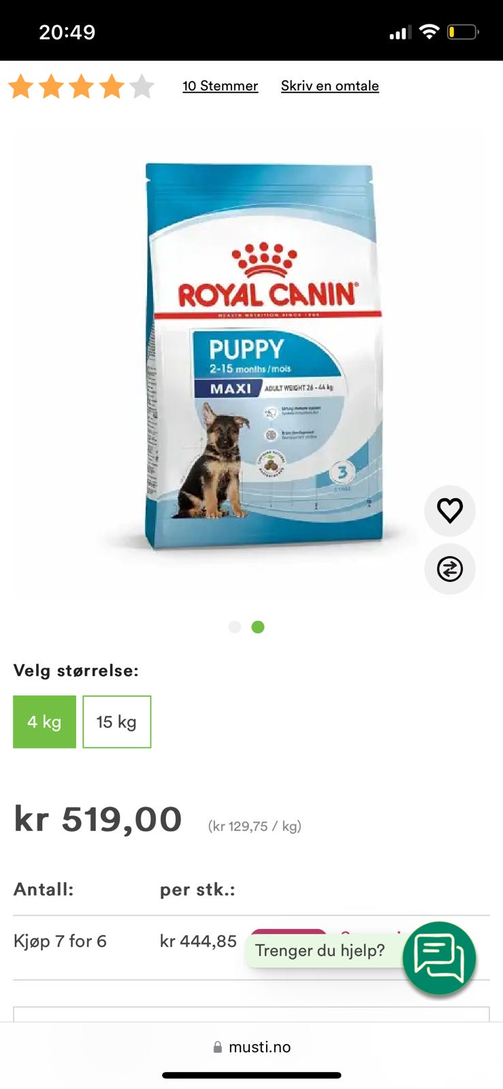Tap the kr 519,00 price
This screenshot has height=1089, width=503.
point(98,819)
